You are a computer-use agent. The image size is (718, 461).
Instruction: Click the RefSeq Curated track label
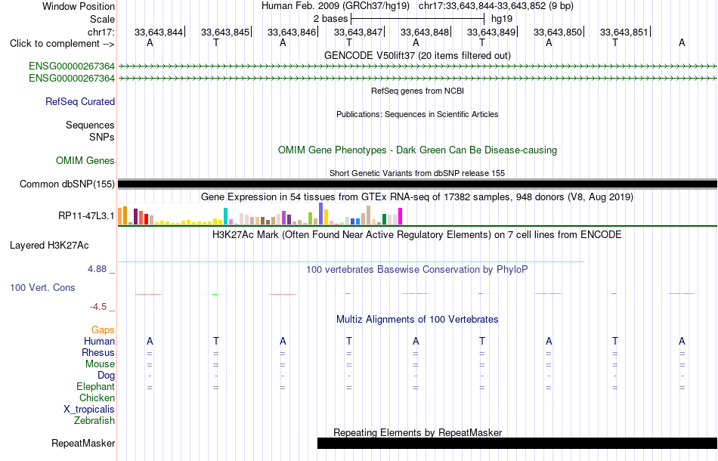[80, 101]
